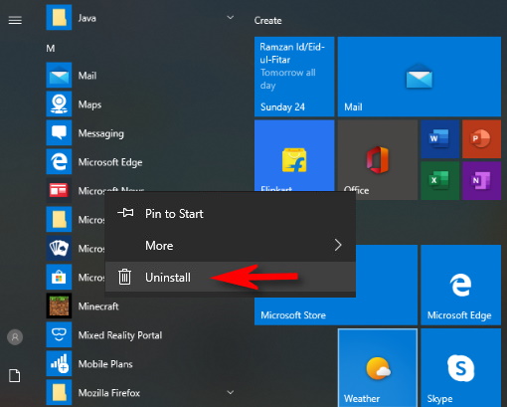Open the Flipkart tile
The width and height of the screenshot is (507, 407).
tap(294, 155)
